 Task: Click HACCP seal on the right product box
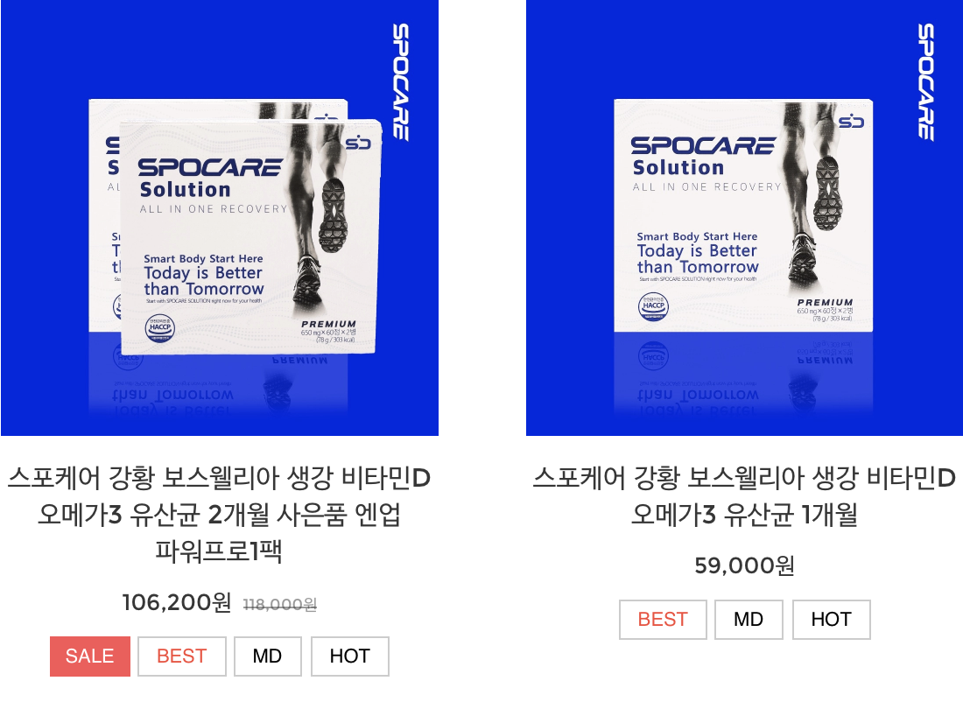(x=653, y=305)
